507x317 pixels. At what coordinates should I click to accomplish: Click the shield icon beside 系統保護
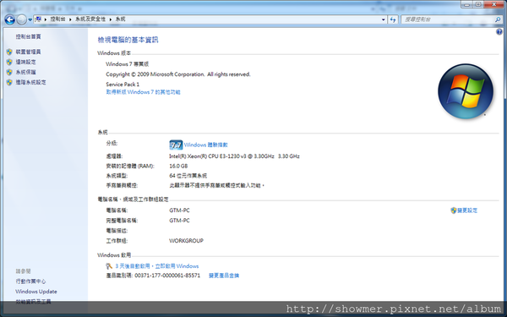click(x=9, y=72)
